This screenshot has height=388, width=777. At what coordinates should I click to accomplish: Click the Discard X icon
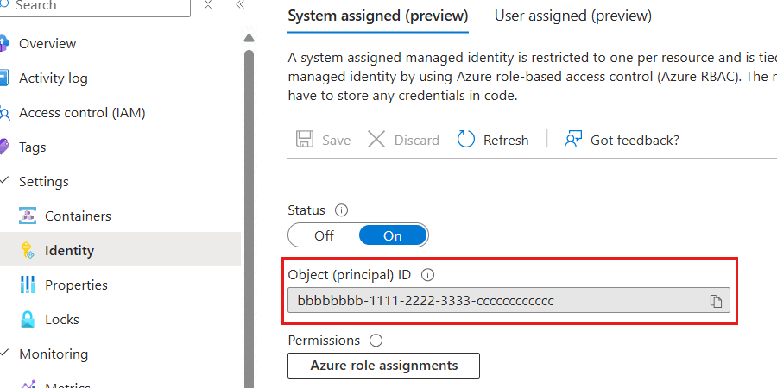(376, 140)
